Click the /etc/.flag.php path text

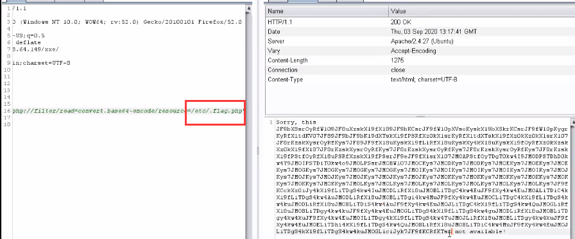click(218, 111)
